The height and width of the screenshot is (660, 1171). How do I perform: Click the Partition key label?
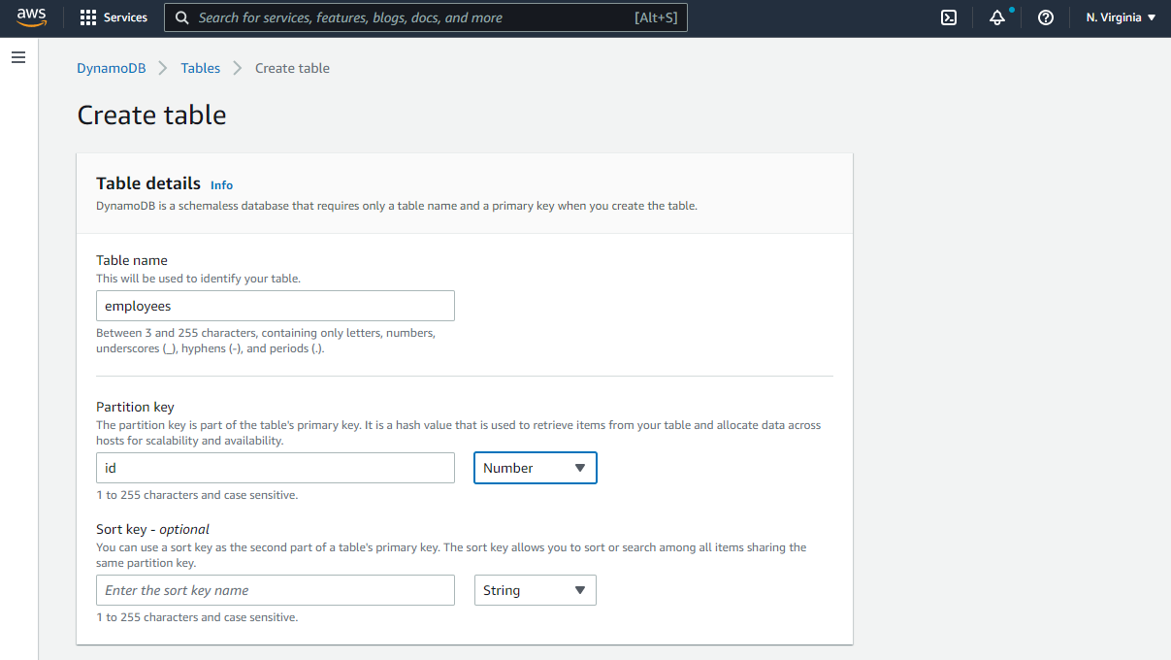pos(135,407)
